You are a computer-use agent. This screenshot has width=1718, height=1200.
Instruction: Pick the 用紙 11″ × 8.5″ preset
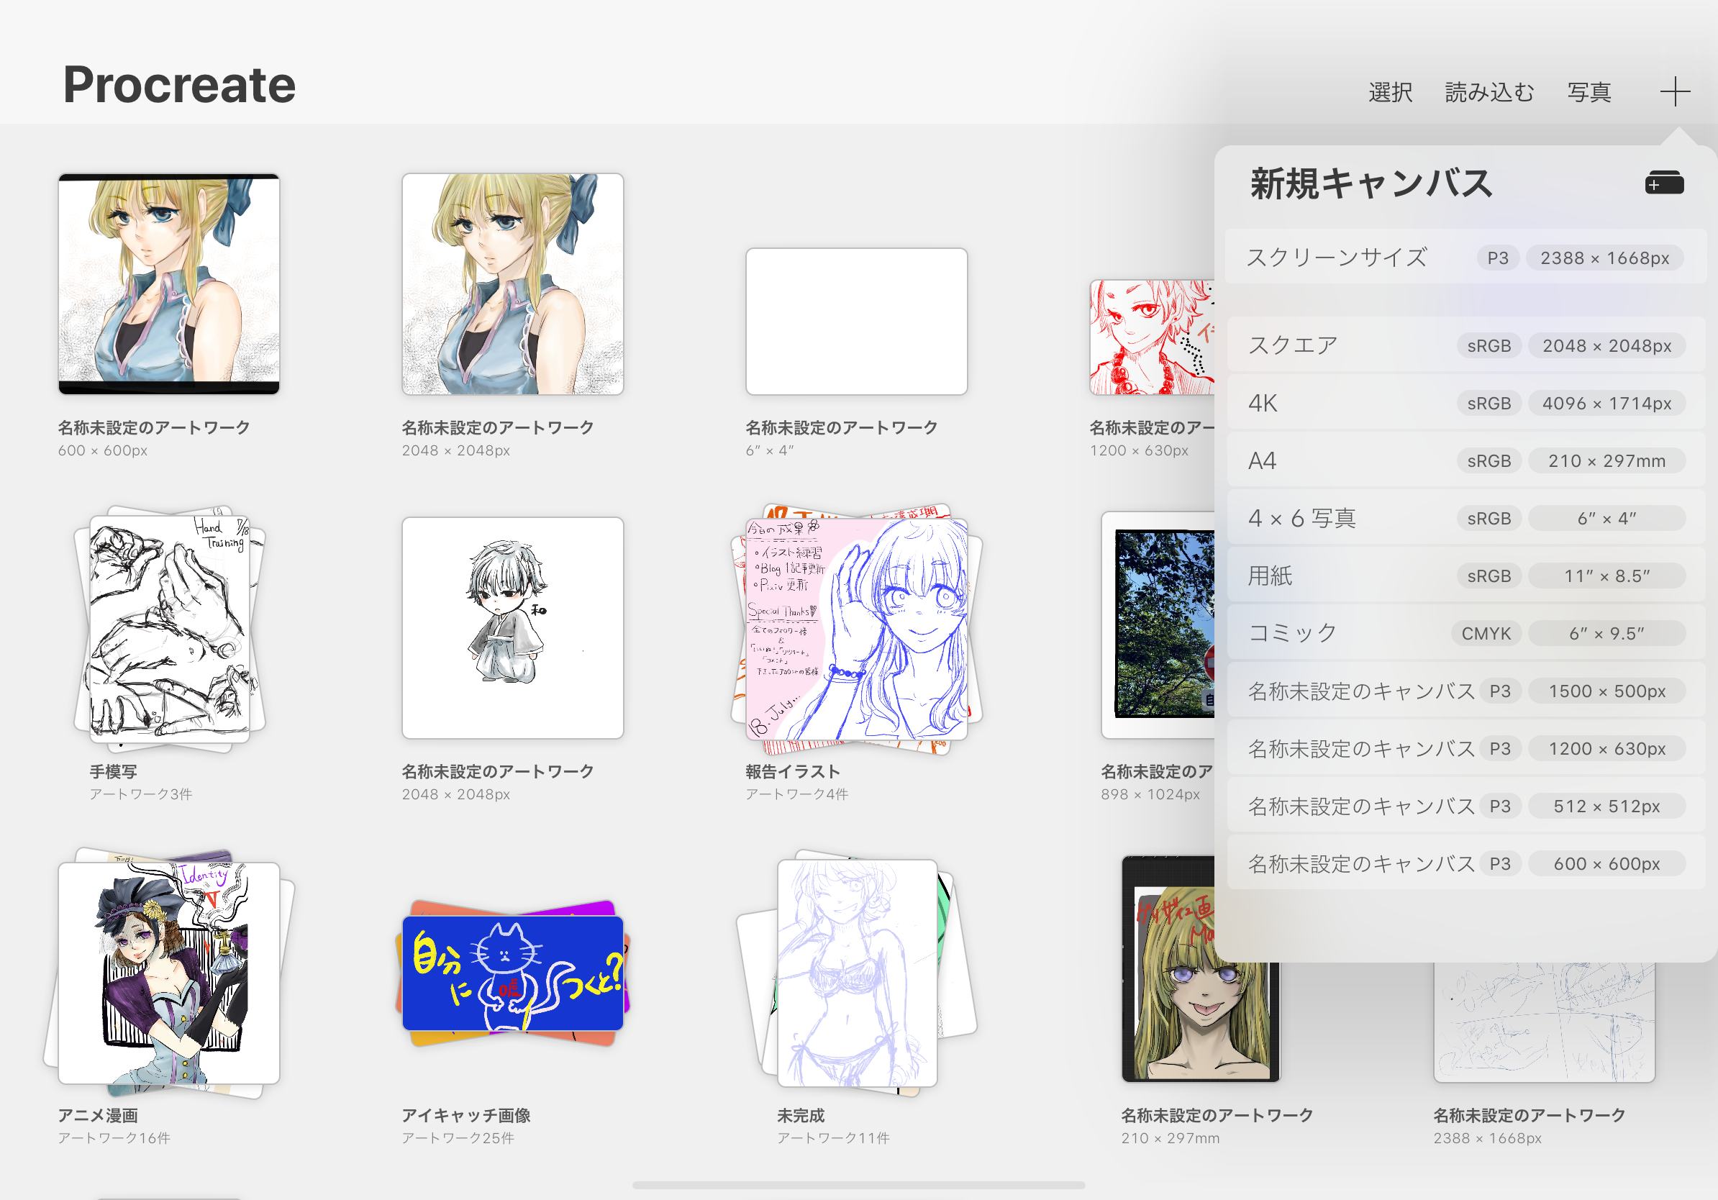(1465, 576)
